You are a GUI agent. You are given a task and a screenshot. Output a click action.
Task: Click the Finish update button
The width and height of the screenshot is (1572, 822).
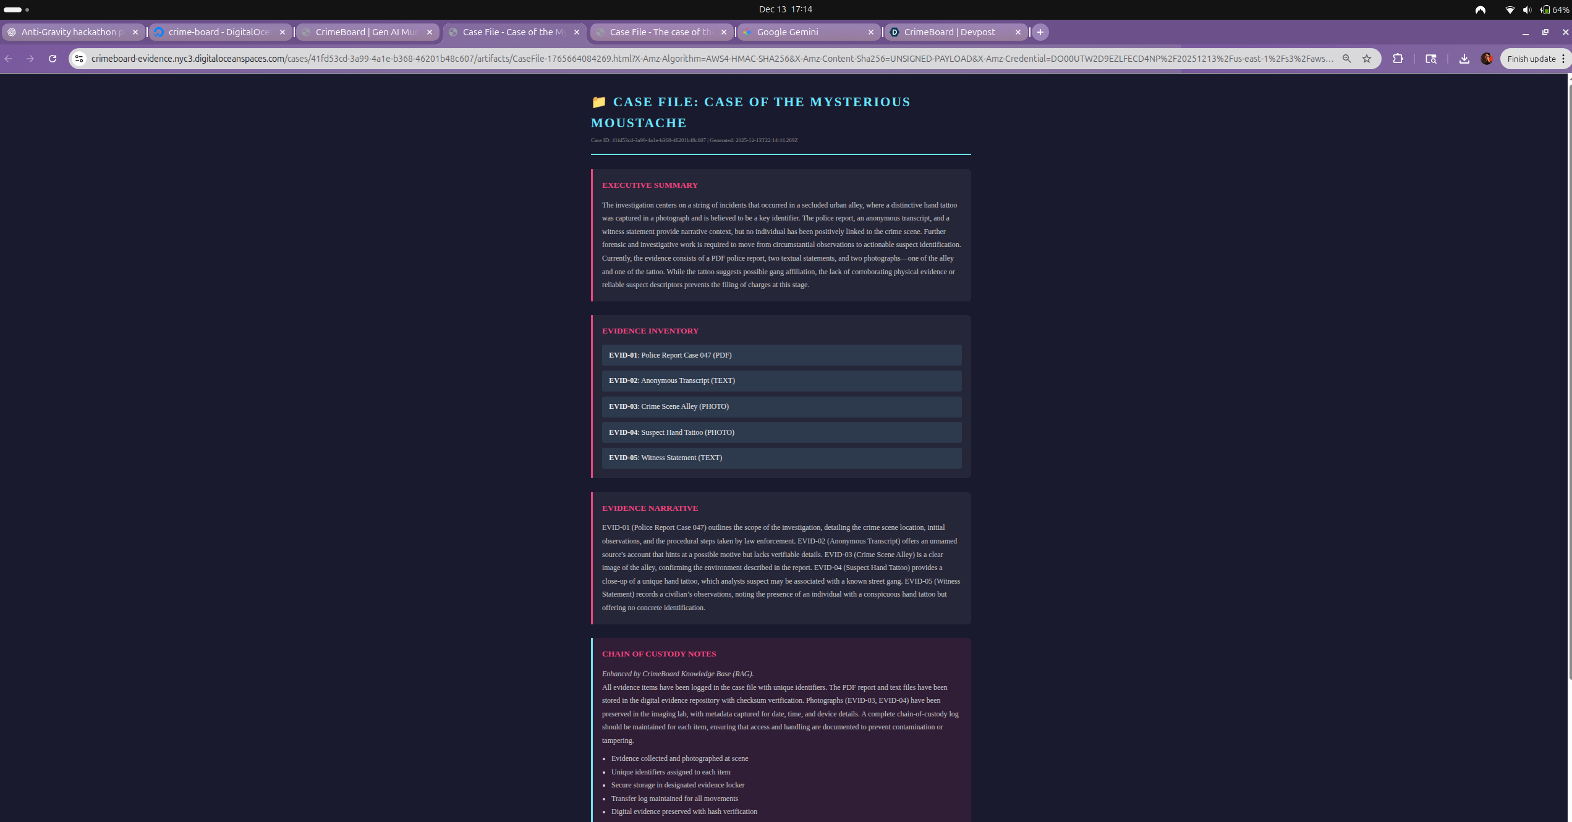tap(1531, 59)
